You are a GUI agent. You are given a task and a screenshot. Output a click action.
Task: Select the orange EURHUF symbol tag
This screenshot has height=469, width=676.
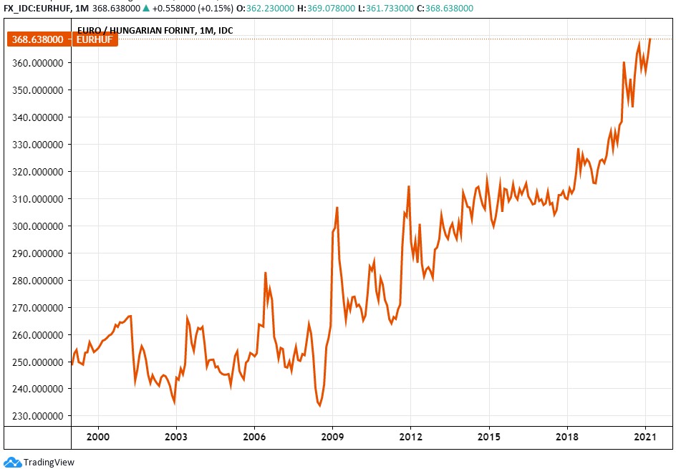95,39
